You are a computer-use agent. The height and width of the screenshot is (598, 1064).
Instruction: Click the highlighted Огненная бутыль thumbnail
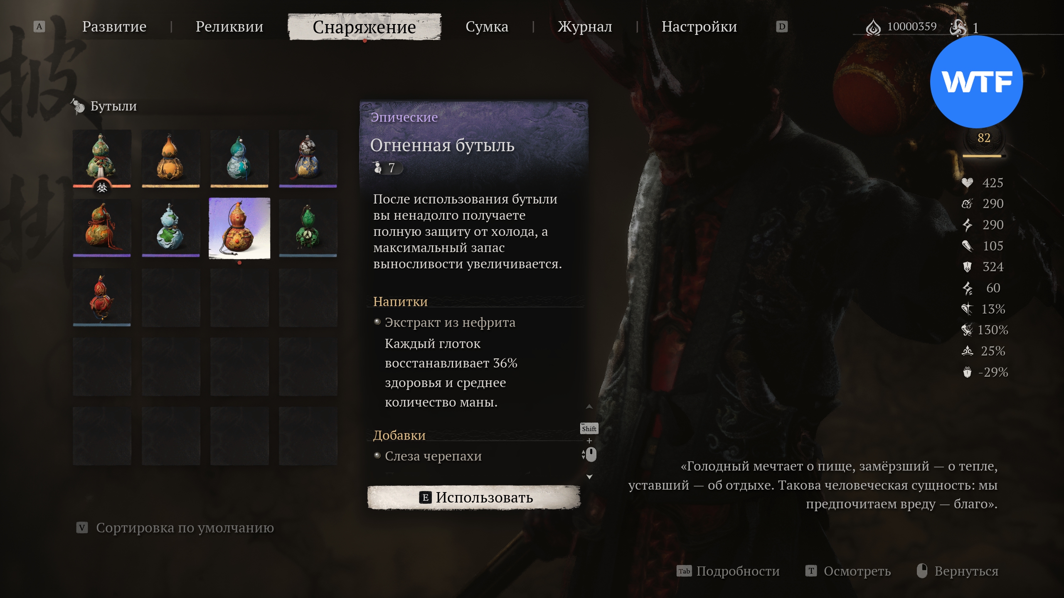click(239, 228)
